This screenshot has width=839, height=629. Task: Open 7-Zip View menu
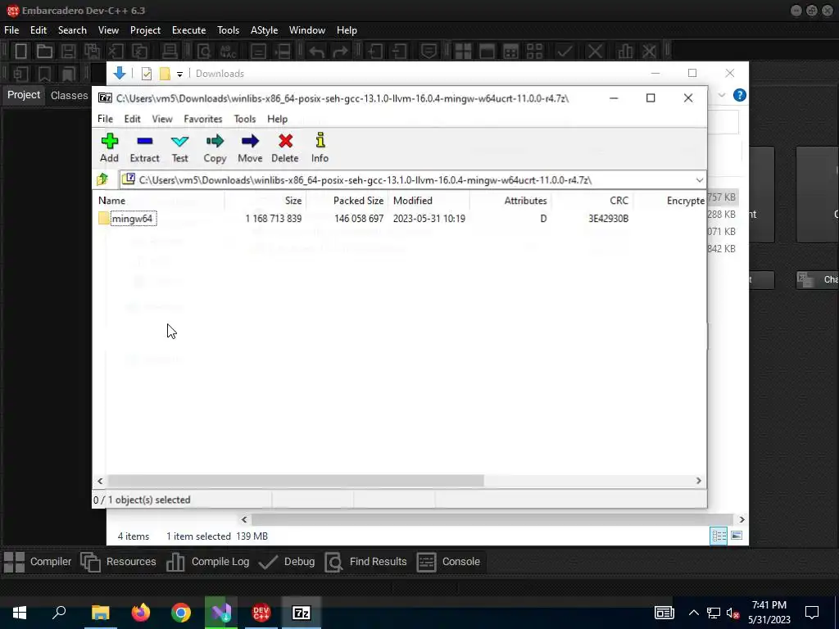pyautogui.click(x=162, y=119)
